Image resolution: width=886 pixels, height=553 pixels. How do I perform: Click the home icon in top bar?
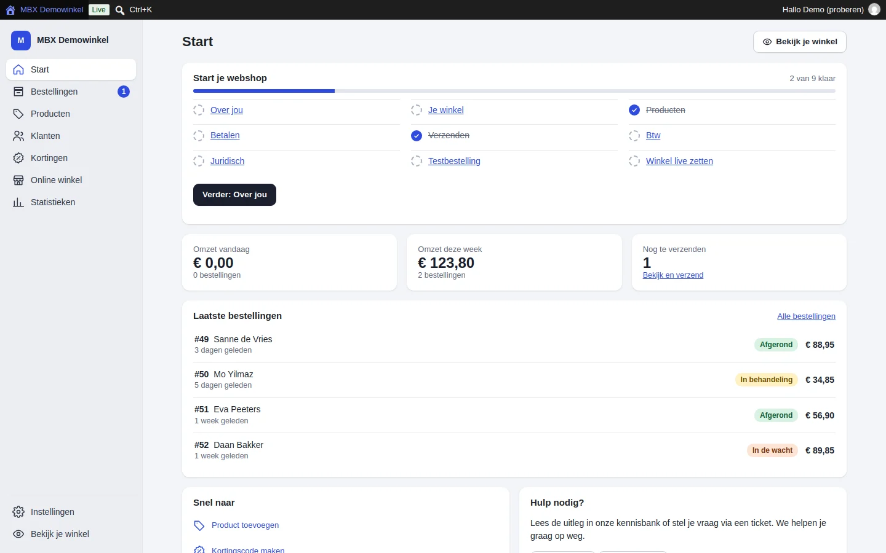tap(10, 10)
